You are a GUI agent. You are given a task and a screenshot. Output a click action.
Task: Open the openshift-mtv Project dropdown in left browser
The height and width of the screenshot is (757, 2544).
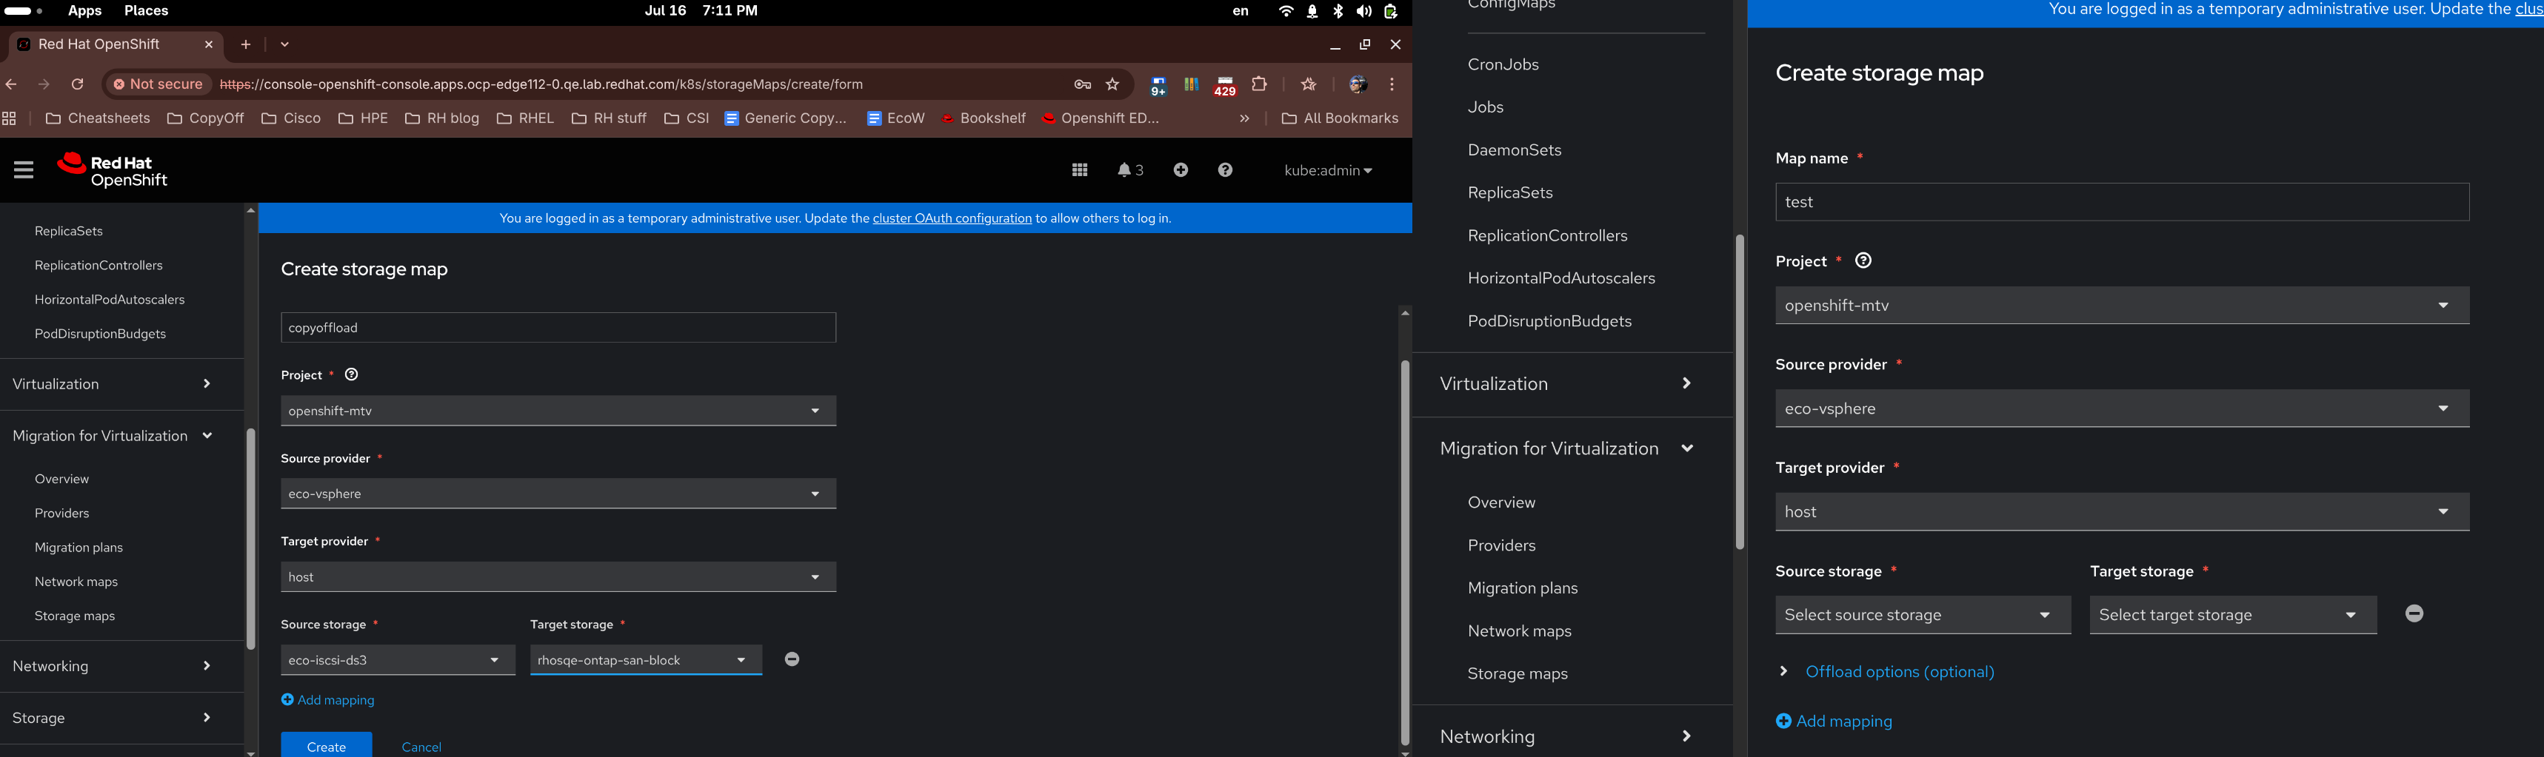coord(558,411)
